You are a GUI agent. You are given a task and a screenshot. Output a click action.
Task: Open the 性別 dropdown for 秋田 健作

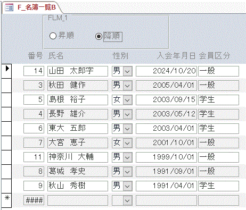click(128, 86)
